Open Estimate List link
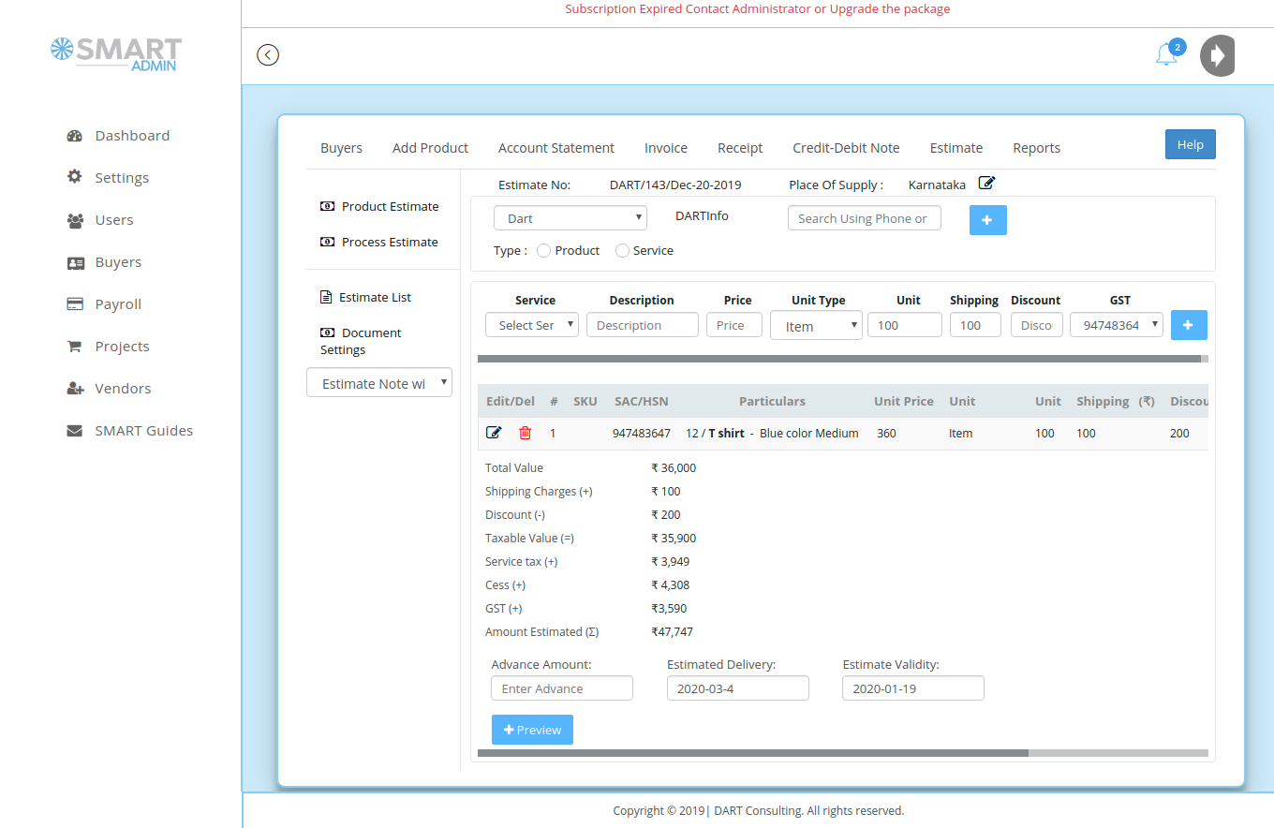 (375, 297)
